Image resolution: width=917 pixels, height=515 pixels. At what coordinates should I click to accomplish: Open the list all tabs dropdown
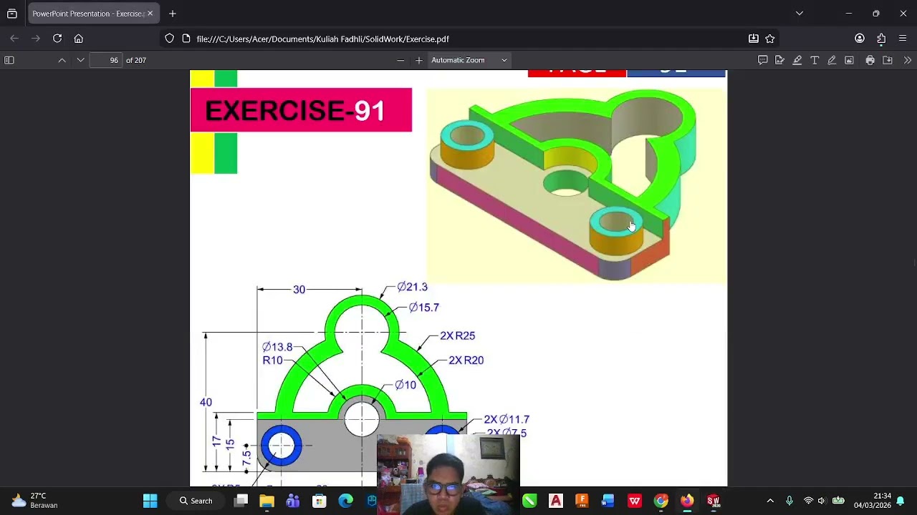click(800, 13)
